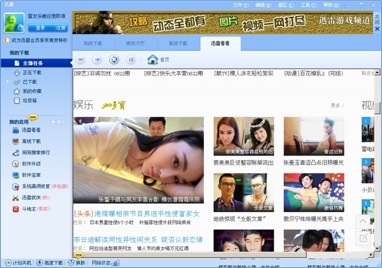
Task: Switch to the 游戏大厅 tab
Action: (136, 43)
